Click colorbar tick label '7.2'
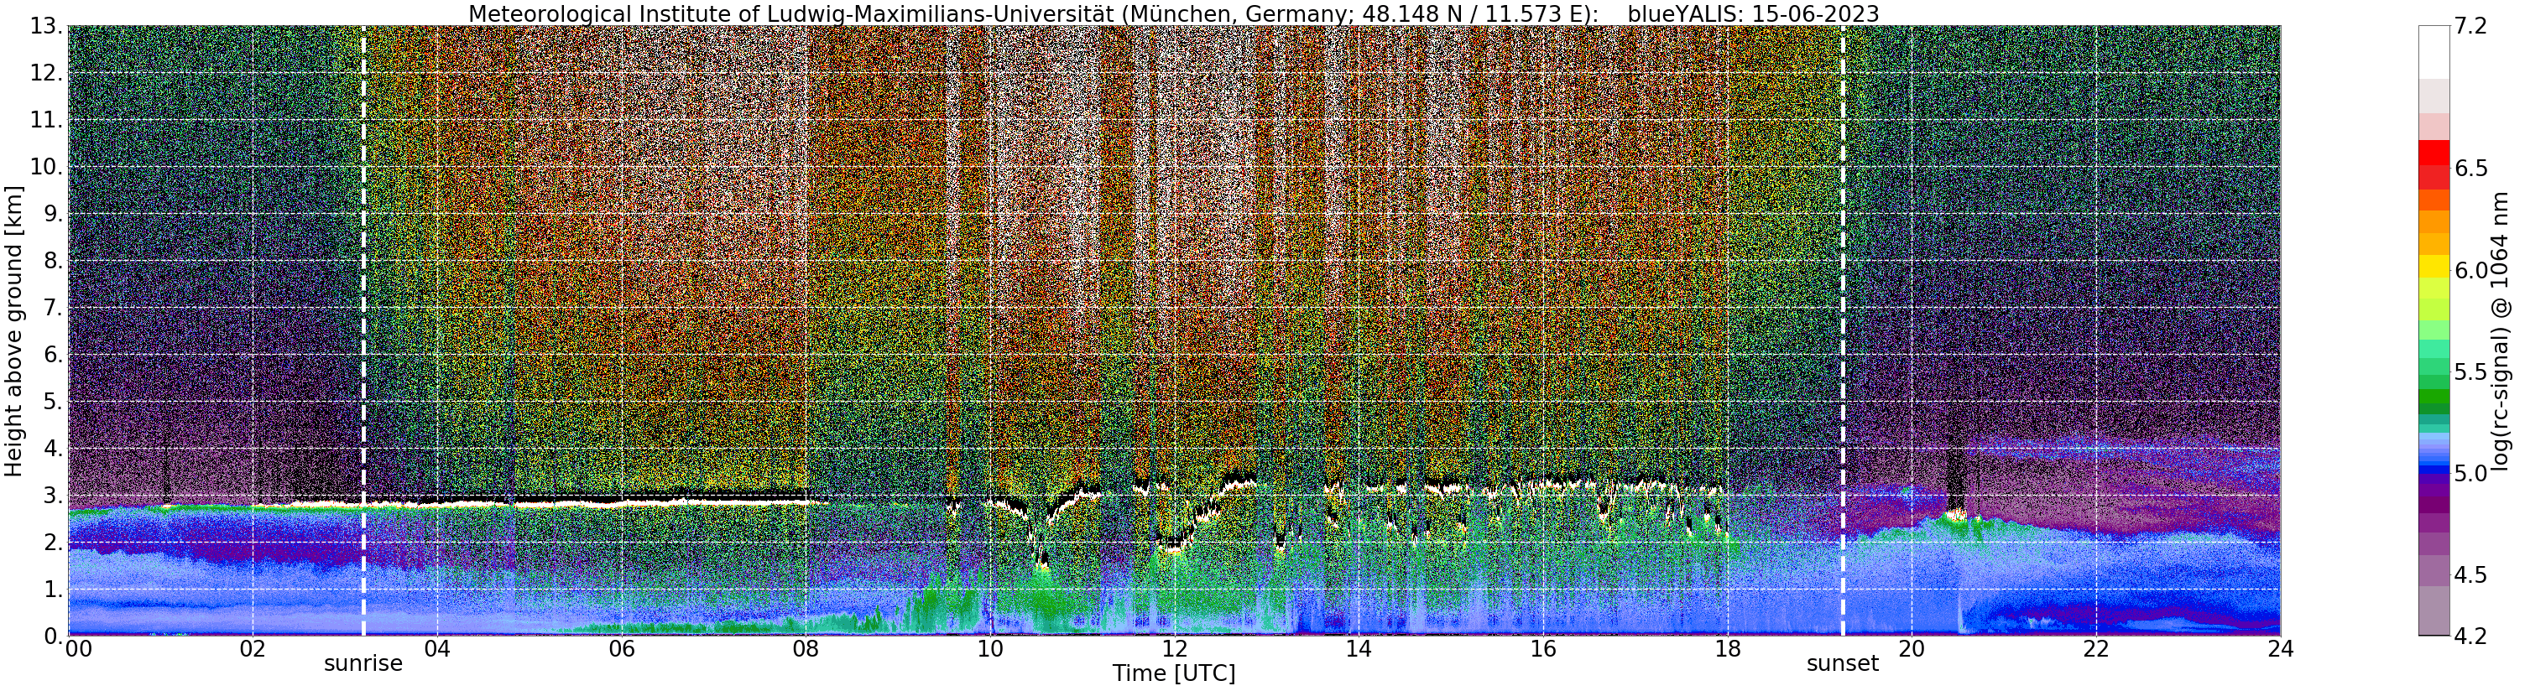Viewport: 2530px width, 691px height. pyautogui.click(x=2470, y=27)
